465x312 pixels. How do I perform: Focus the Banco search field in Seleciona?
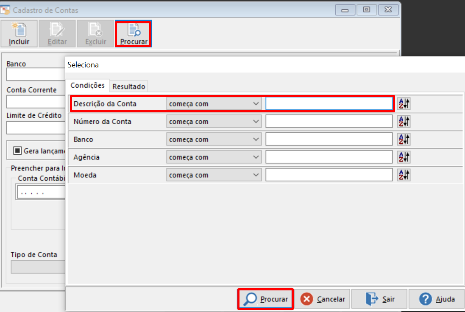coord(329,139)
